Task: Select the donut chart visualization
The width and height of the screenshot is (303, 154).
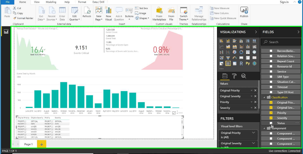Action: click(241, 52)
